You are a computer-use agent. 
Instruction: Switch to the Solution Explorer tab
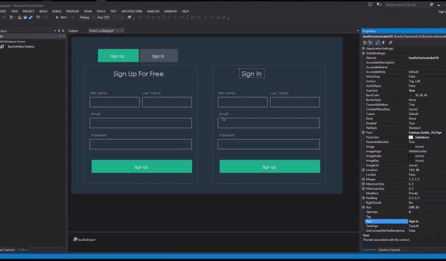tap(390, 249)
